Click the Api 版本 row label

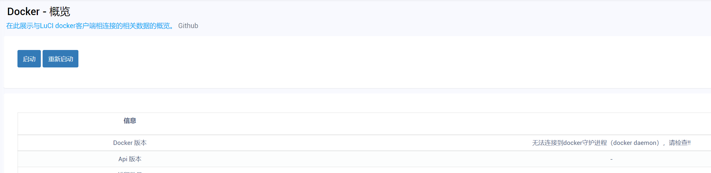[130, 159]
